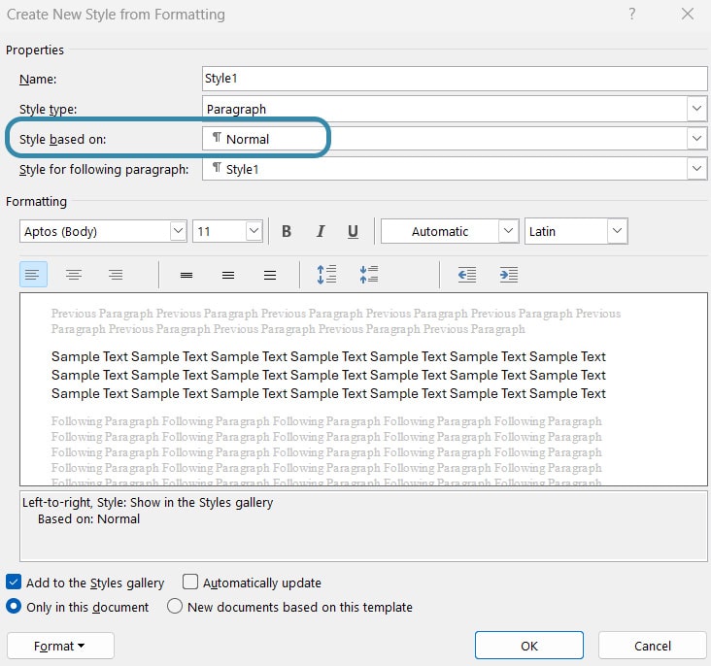711x666 pixels.
Task: Open the Style type dropdown
Action: tap(696, 109)
